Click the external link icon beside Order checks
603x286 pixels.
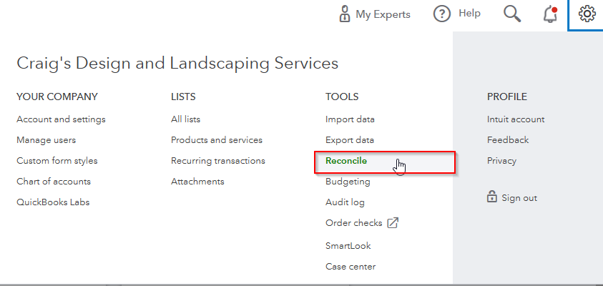coord(393,223)
